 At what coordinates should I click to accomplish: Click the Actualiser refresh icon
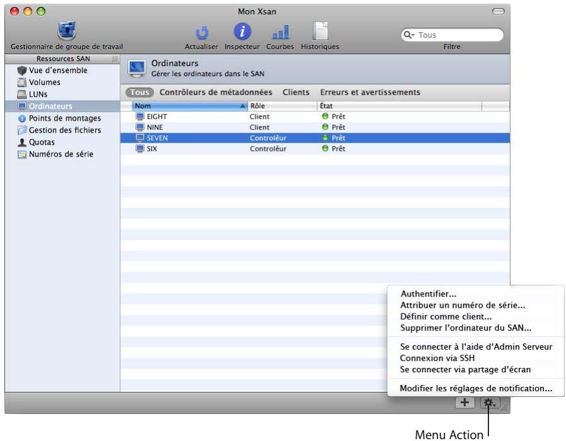click(x=202, y=33)
